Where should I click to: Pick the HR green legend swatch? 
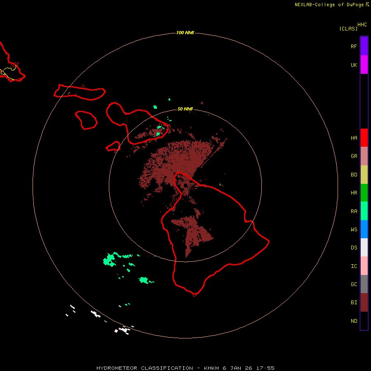pos(364,193)
